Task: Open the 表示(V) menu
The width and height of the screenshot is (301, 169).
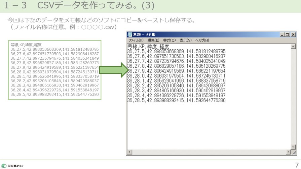Action: (x=185, y=40)
